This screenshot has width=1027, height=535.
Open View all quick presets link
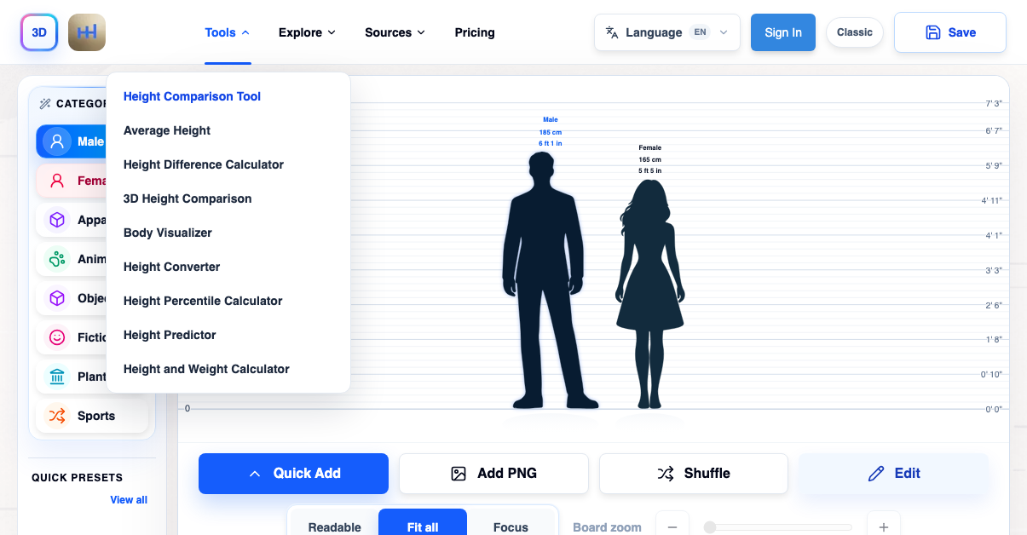(129, 500)
